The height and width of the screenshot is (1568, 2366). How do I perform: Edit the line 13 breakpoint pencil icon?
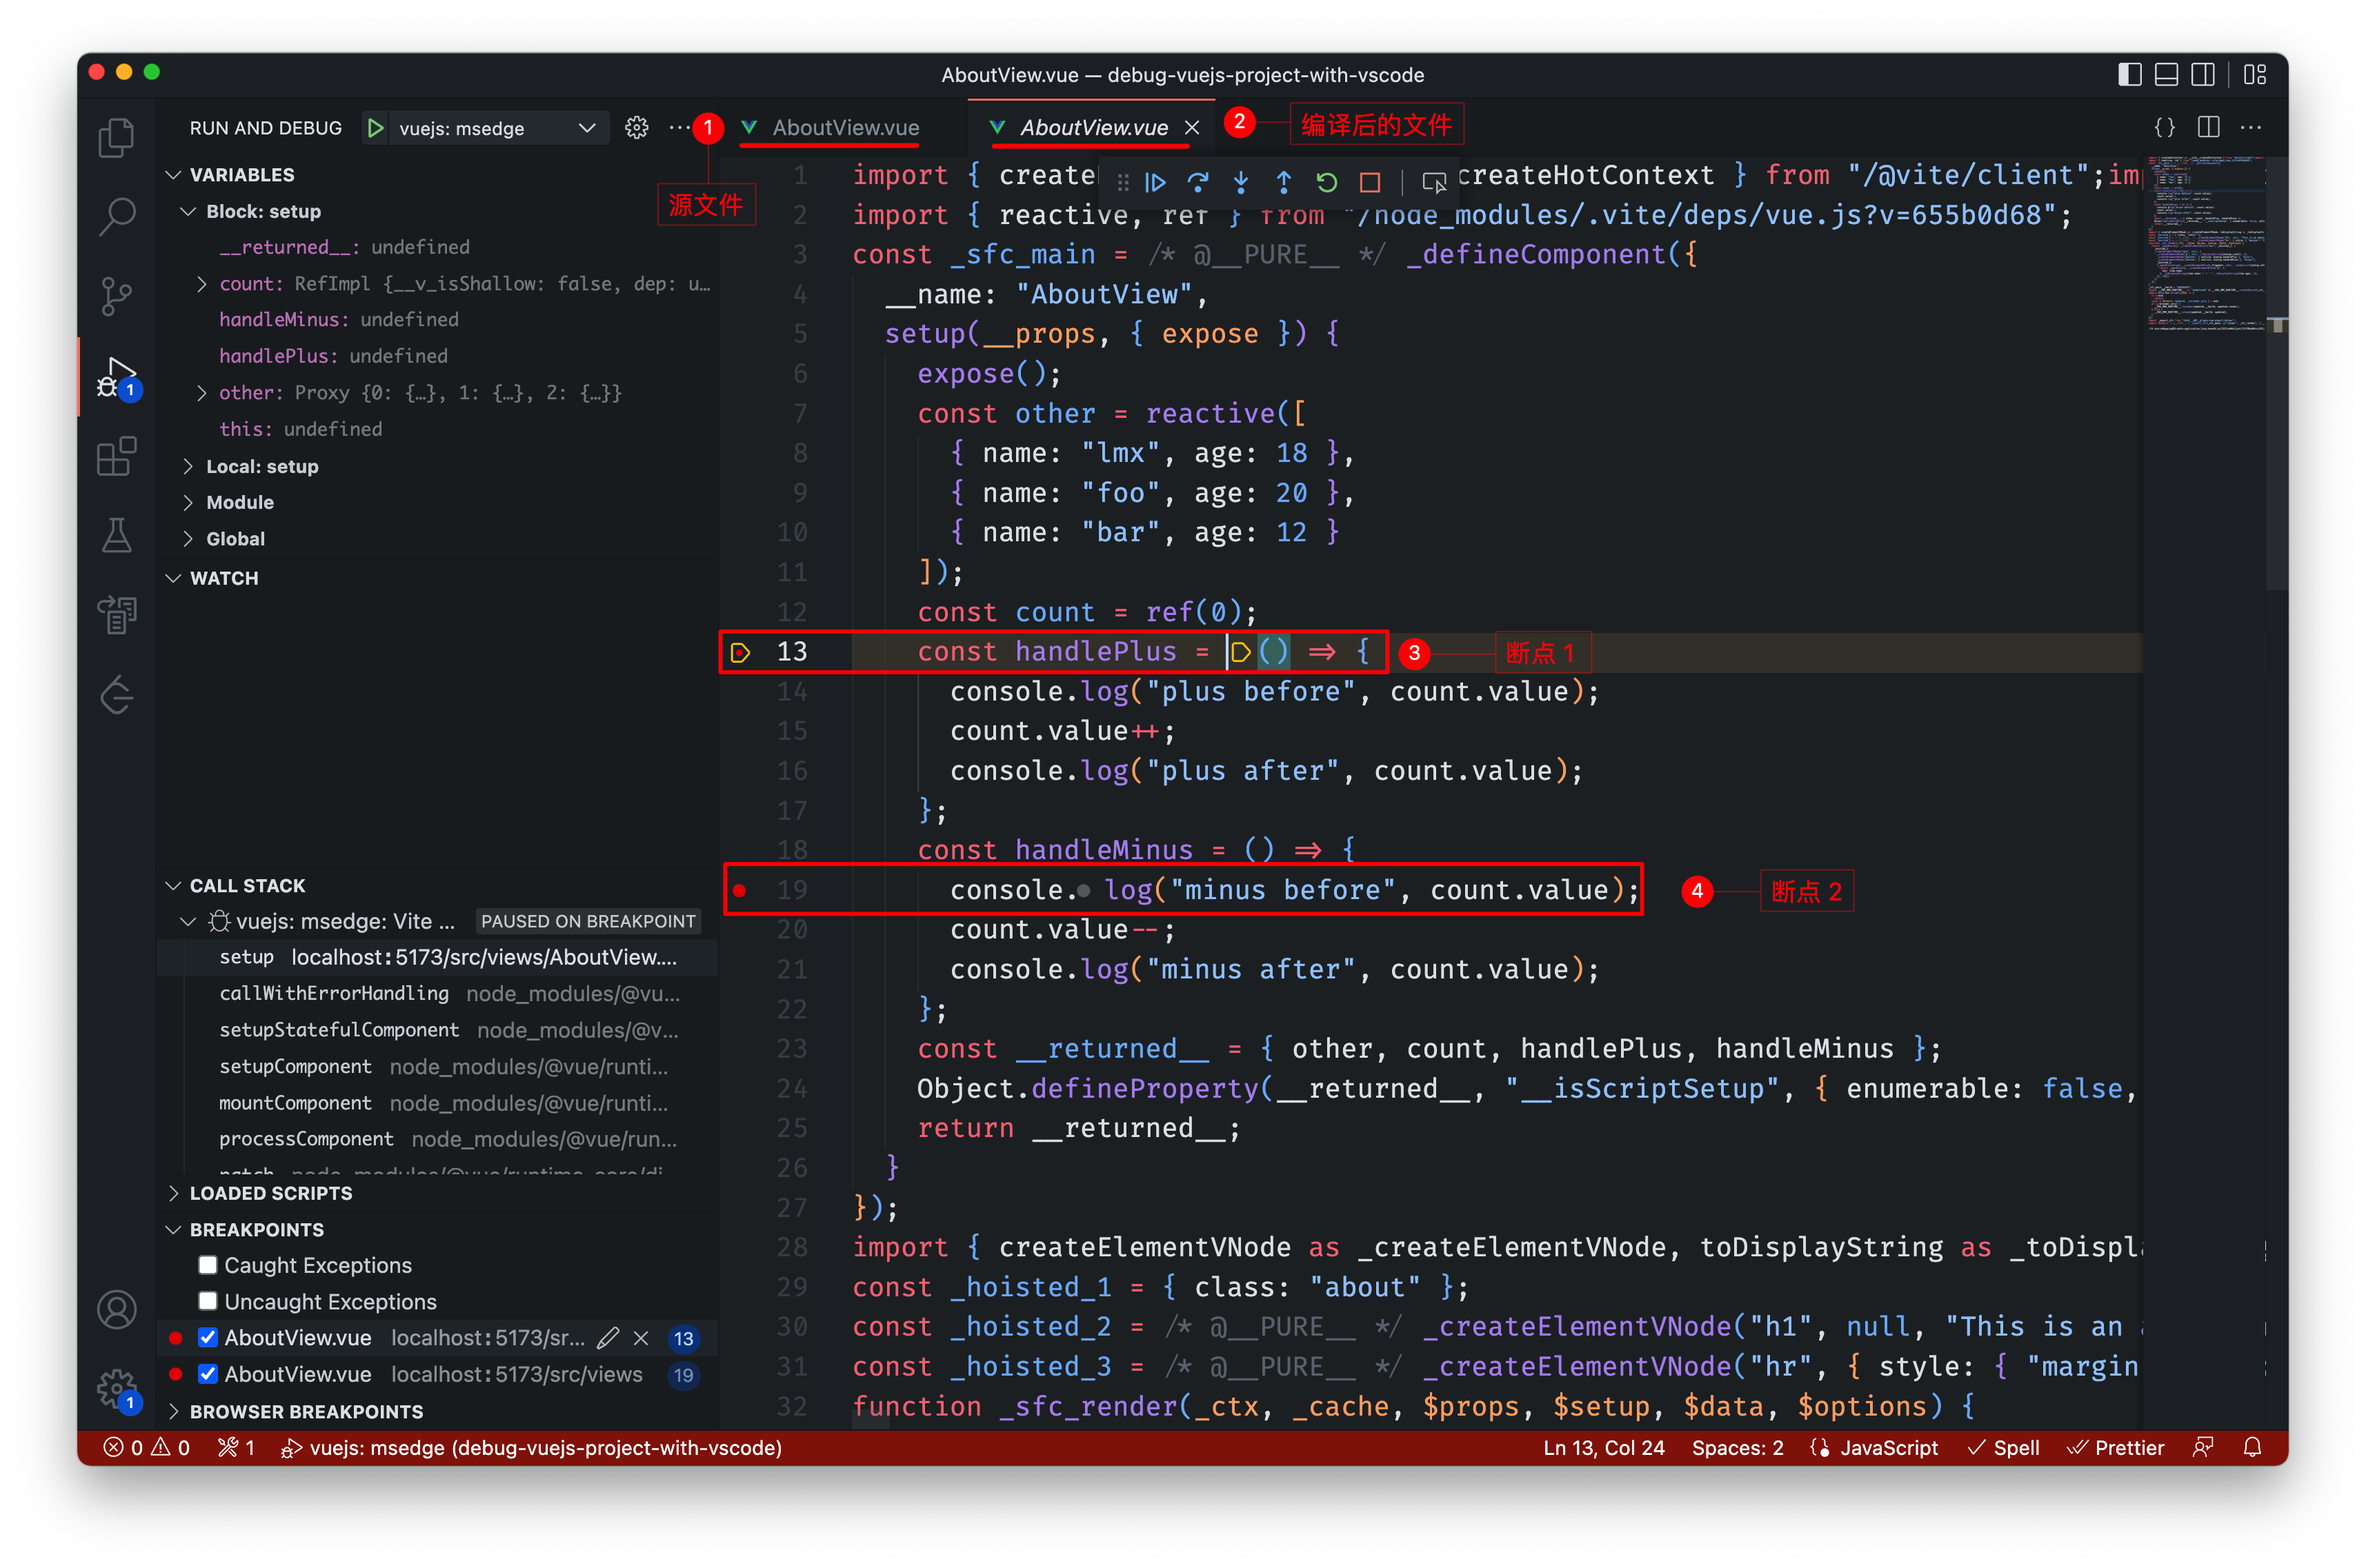point(608,1338)
